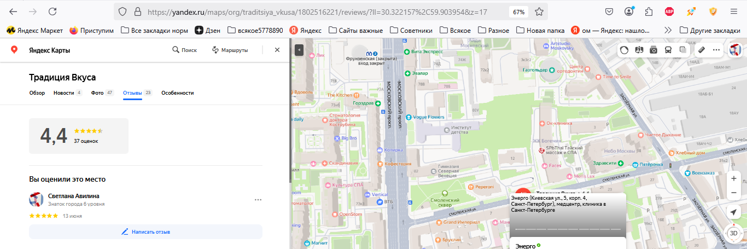Screen dimensions: 747x249
Task: Open the IP shield extension
Action: [713, 11]
